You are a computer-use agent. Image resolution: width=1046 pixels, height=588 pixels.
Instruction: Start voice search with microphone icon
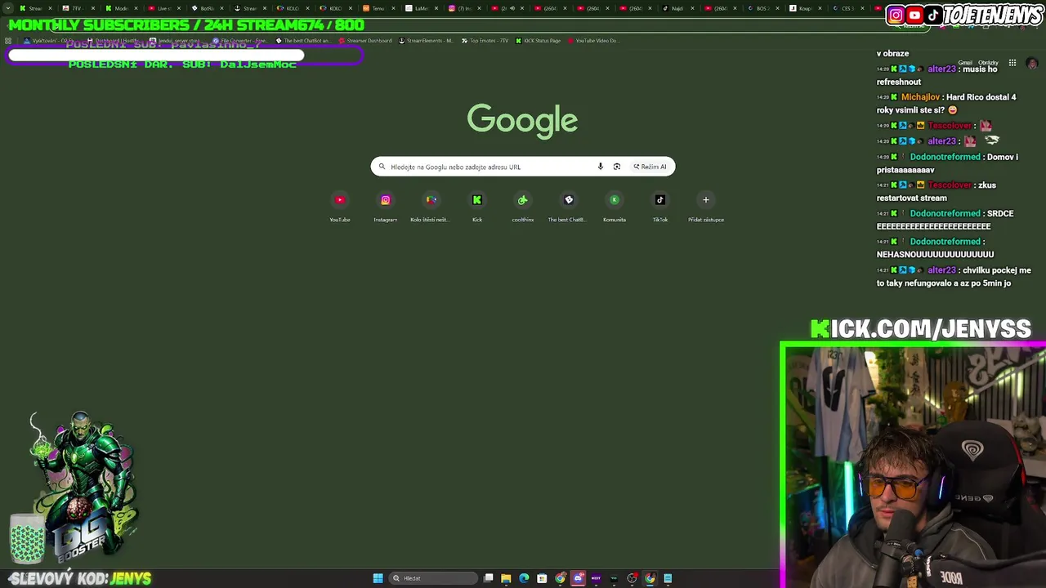point(601,167)
